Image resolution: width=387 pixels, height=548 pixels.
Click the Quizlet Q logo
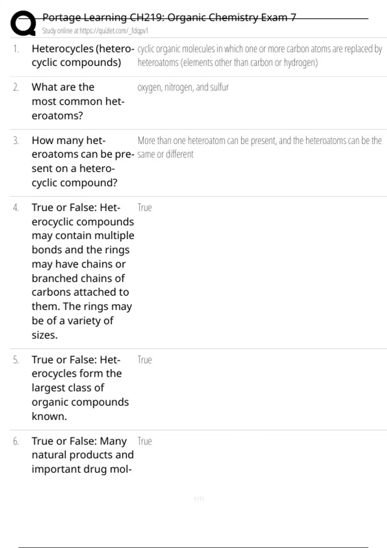(23, 23)
